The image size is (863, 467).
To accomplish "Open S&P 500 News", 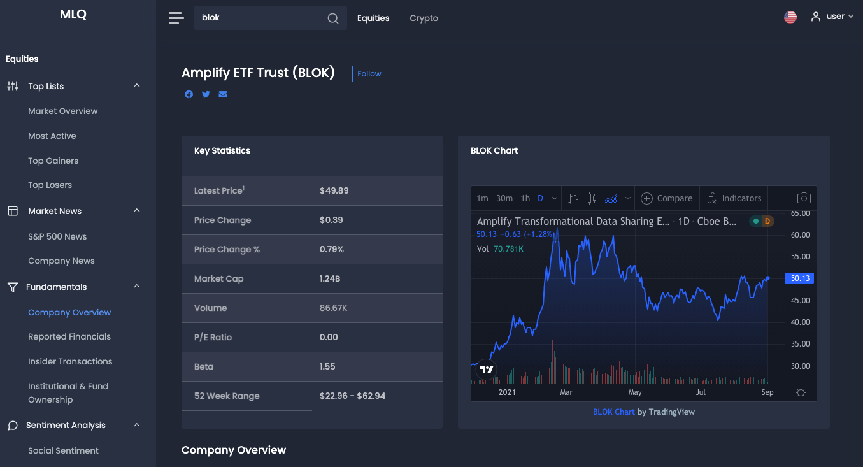I will (x=57, y=236).
